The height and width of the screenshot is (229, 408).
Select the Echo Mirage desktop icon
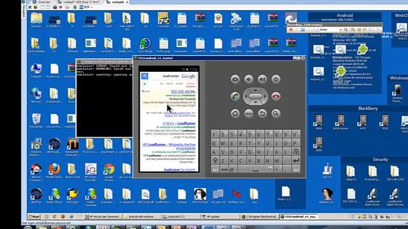[145, 45]
